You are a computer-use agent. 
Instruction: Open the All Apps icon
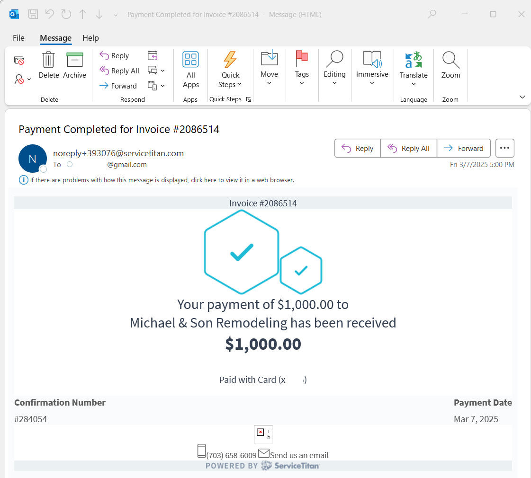190,61
